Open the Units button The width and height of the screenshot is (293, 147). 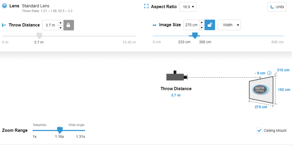pos(277,7)
